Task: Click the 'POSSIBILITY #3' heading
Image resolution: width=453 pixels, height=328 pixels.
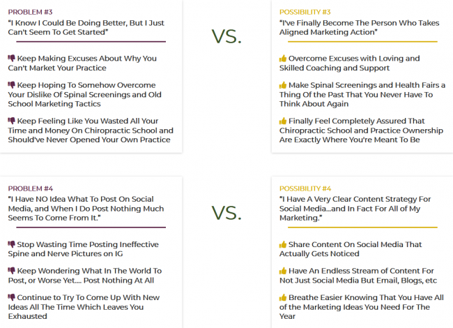Action: click(305, 12)
